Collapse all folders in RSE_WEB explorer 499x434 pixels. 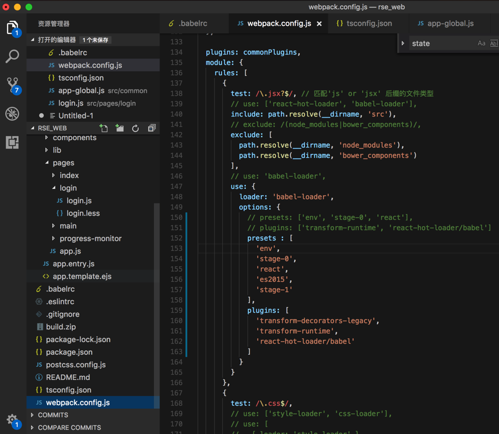(152, 128)
